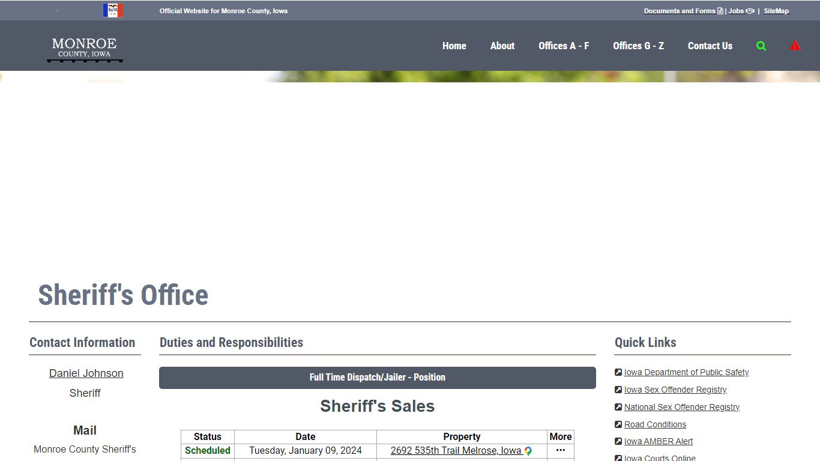
Task: Open the 2692 535th Trail Melrose, Iowa link
Action: [456, 450]
